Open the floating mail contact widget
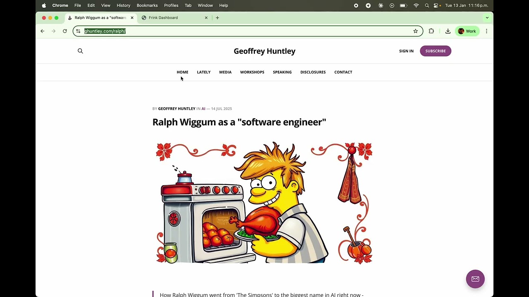This screenshot has height=297, width=529. 475,279
